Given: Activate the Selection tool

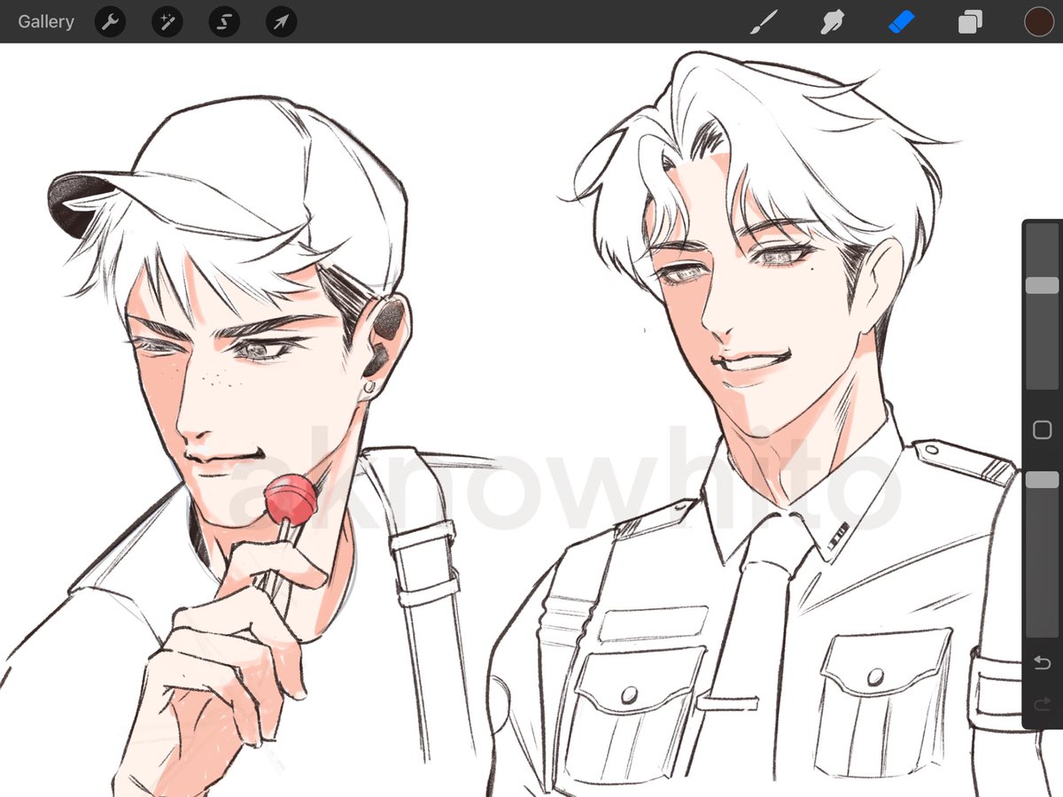Looking at the screenshot, I should [x=224, y=21].
